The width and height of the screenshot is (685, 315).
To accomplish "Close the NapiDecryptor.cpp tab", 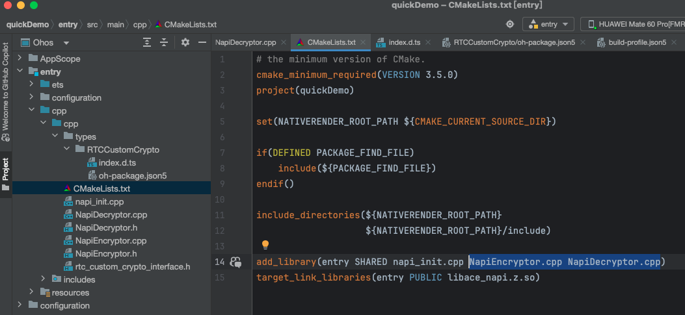I will pyautogui.click(x=284, y=42).
